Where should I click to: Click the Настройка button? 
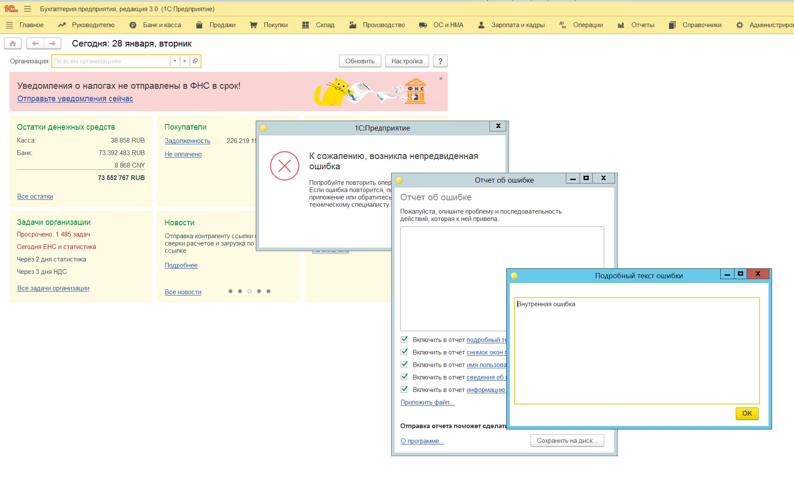tap(407, 61)
